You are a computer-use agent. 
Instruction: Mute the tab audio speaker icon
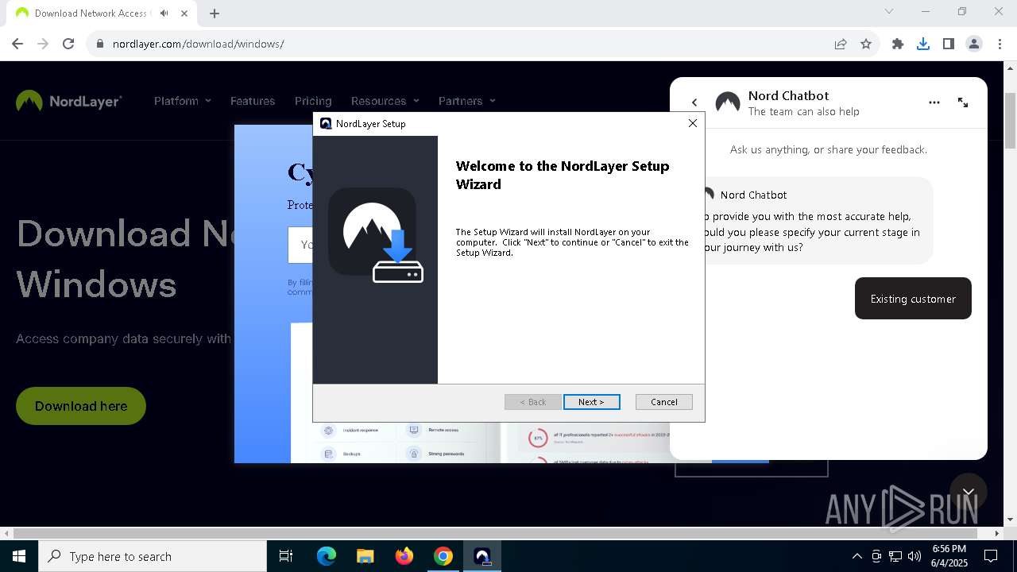[164, 13]
